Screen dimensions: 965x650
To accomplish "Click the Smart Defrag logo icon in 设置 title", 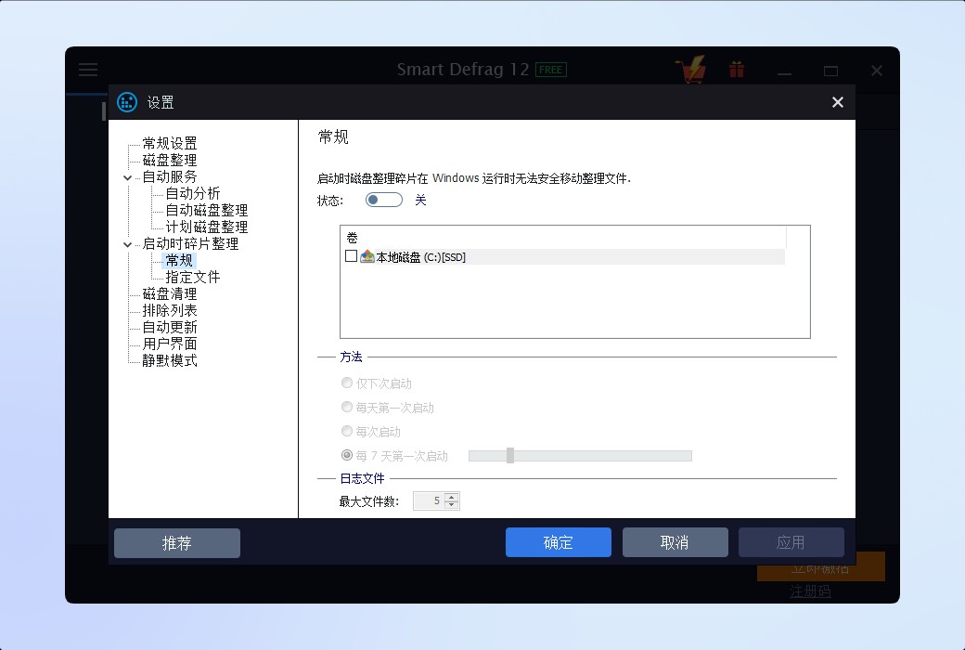I will point(127,102).
